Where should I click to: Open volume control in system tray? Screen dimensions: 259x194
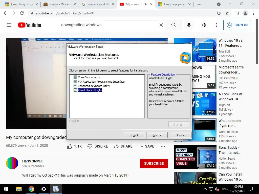pyautogui.click(x=217, y=189)
